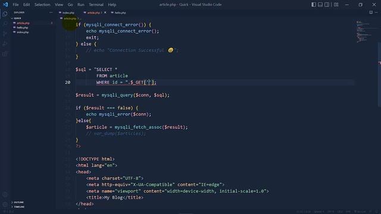Open the Help menu
The image size is (381, 214).
click(112, 5)
